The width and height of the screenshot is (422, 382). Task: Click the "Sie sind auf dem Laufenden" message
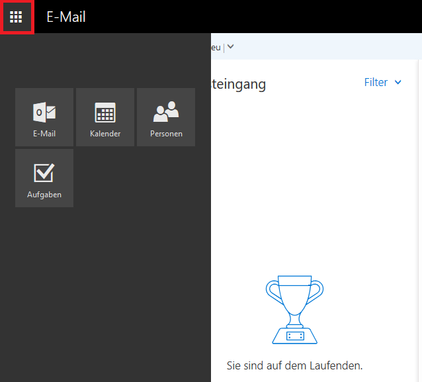click(x=294, y=365)
